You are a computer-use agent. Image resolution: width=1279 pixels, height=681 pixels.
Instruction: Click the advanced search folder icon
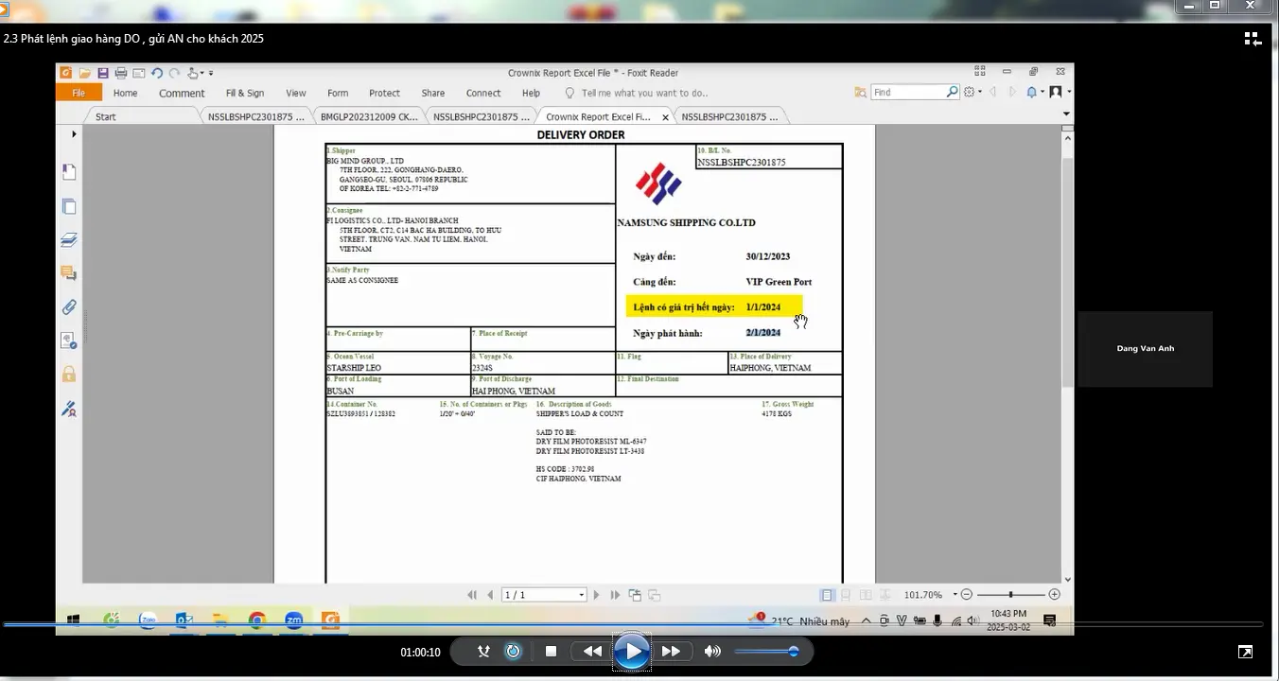[860, 92]
